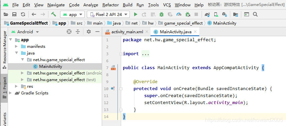Collapse the app module tree node
286x126 pixels.
tap(11, 40)
